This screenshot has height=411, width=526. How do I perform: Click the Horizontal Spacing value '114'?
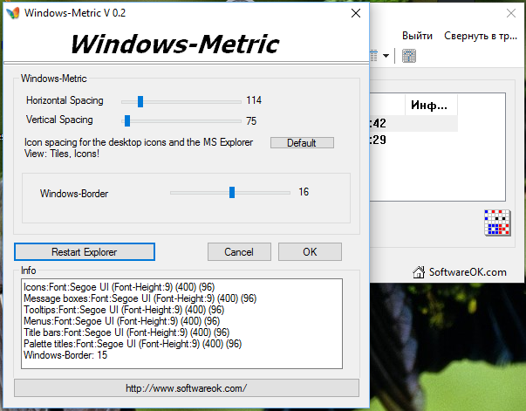point(254,100)
